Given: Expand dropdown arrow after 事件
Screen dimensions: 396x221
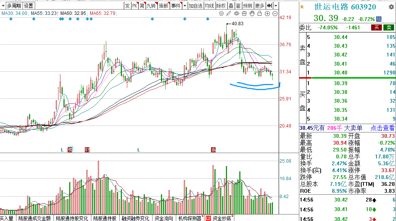Looking at the screenshot, I should 185,6.
